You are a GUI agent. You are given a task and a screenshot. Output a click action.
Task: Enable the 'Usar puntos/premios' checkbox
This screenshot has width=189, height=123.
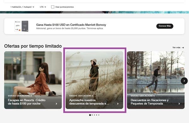point(53,7)
